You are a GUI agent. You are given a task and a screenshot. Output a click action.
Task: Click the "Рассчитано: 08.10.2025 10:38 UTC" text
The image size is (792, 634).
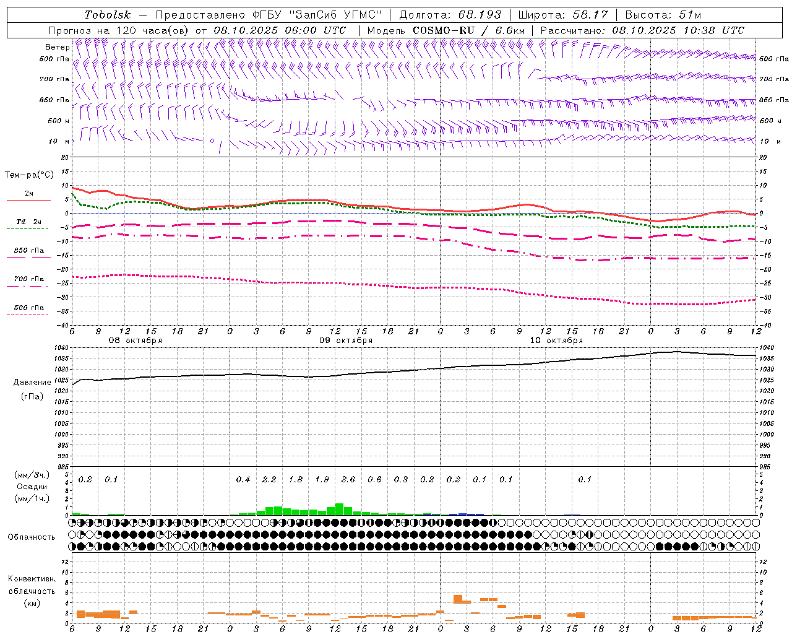coord(642,30)
